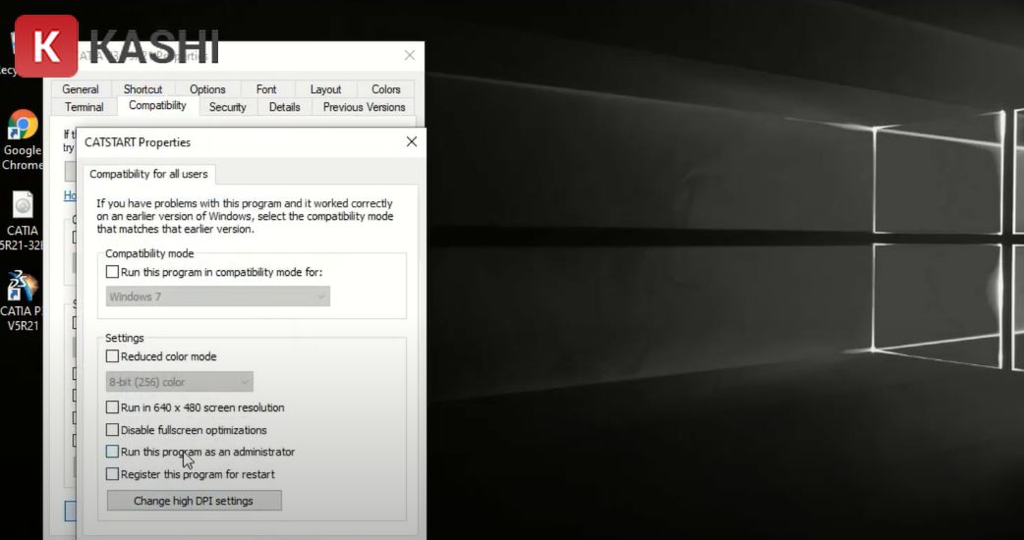Select the CATIA P3 V5R21 desktop shortcut

(x=22, y=287)
